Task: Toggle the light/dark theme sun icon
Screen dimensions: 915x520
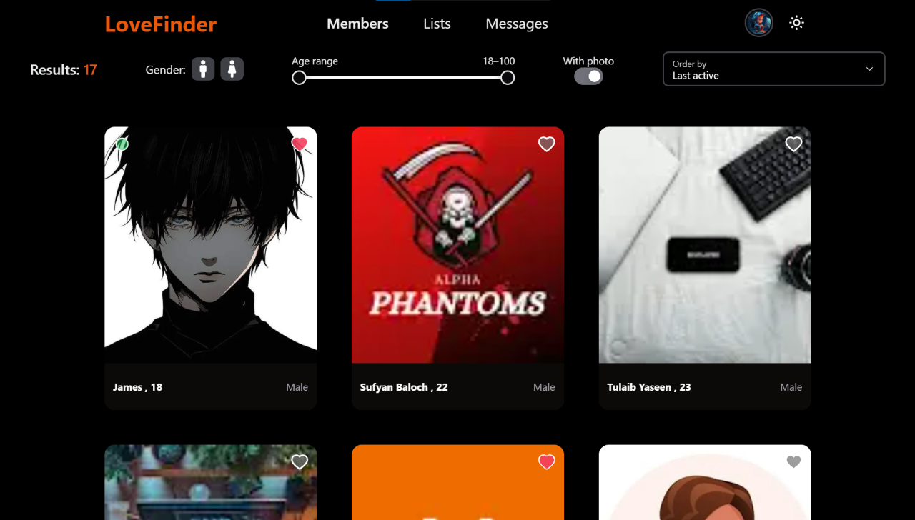Action: click(x=796, y=23)
